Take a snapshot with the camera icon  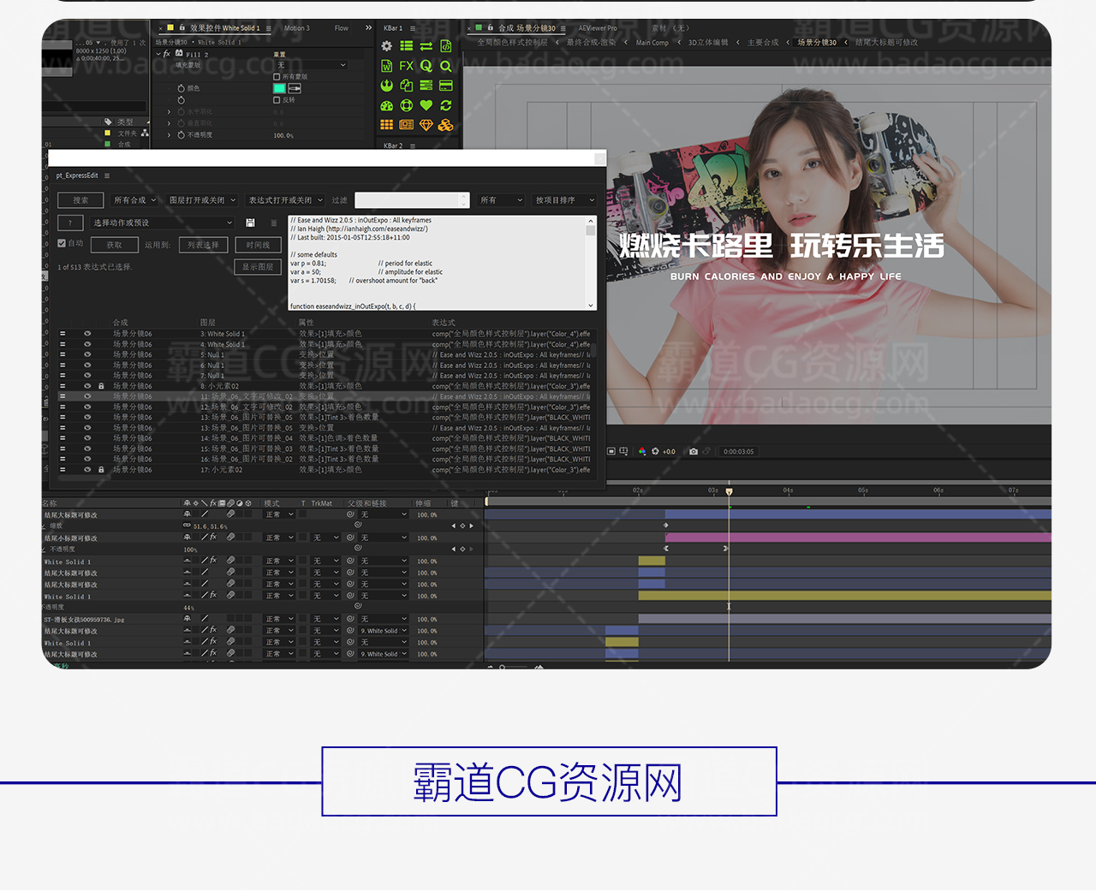[x=694, y=452]
